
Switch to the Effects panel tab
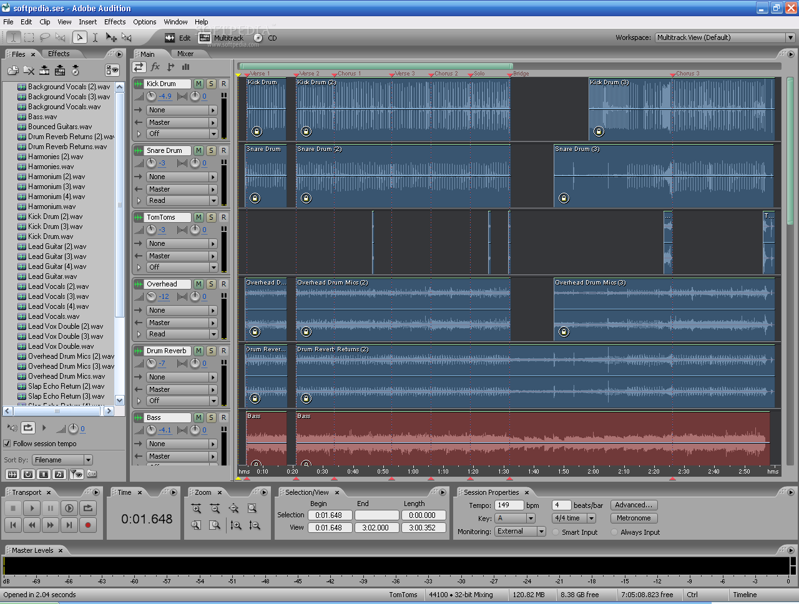(59, 54)
